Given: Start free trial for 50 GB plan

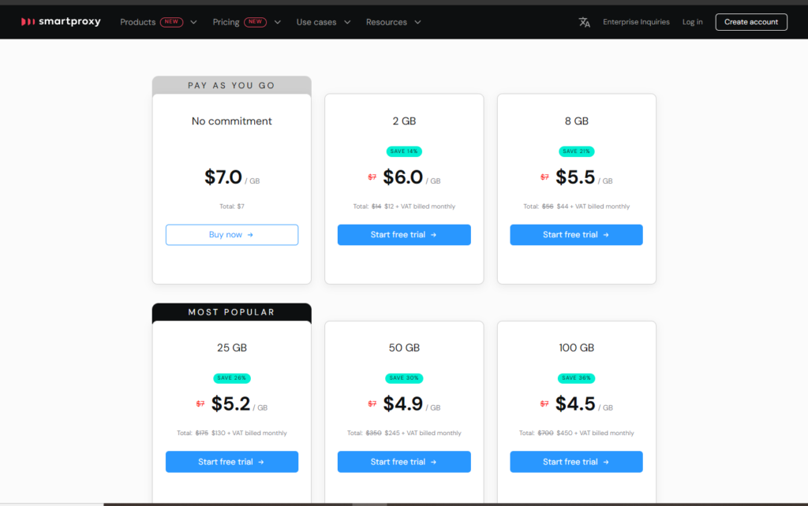Looking at the screenshot, I should click(404, 462).
